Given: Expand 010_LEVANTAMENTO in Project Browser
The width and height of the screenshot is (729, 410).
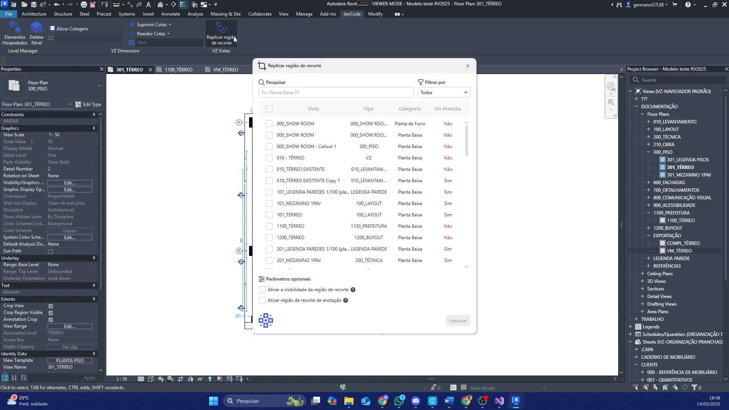Looking at the screenshot, I should [649, 122].
